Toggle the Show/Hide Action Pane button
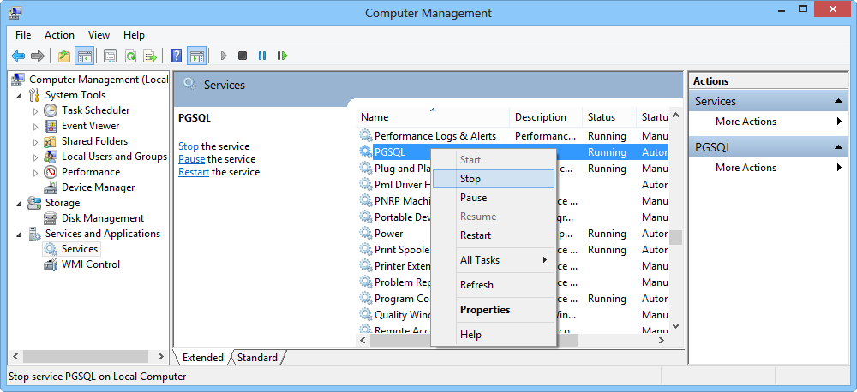This screenshot has height=392, width=857. 196,56
